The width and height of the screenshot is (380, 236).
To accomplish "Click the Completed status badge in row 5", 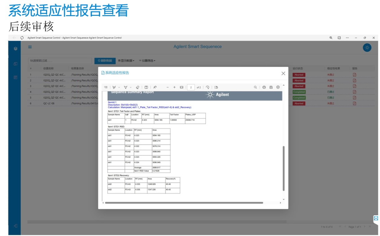I will tap(299, 98).
